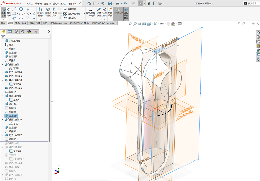
Task: Toggle the selection arrow tool
Action: point(141,3)
